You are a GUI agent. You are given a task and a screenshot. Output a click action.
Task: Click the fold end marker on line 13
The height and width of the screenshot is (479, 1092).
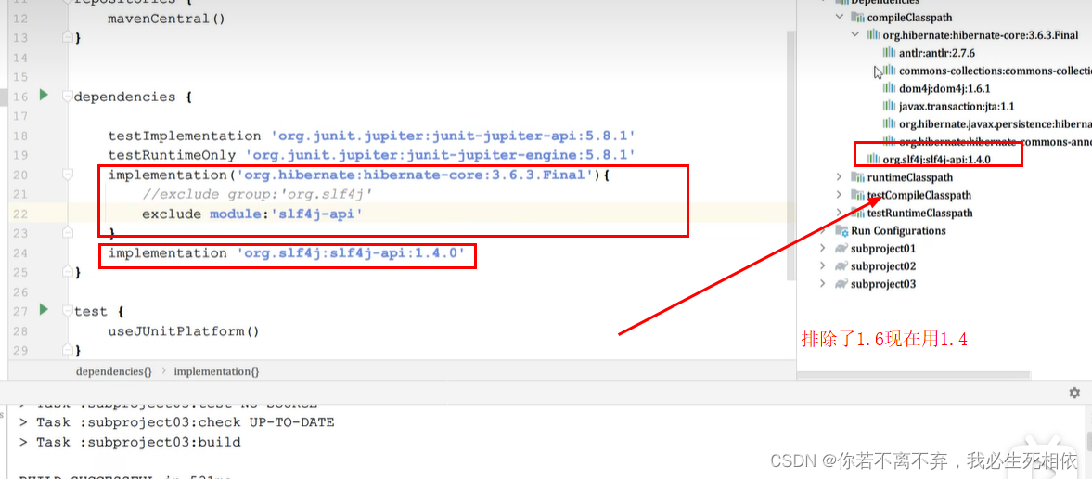pyautogui.click(x=68, y=36)
